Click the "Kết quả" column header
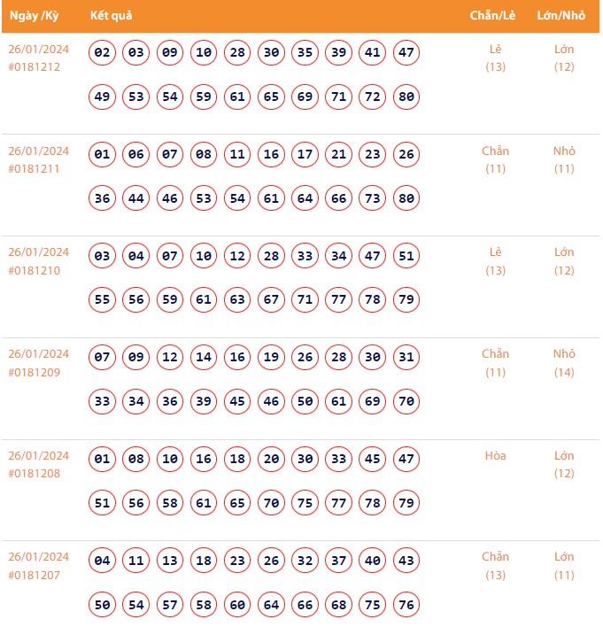This screenshot has width=603, height=627. pos(112,16)
